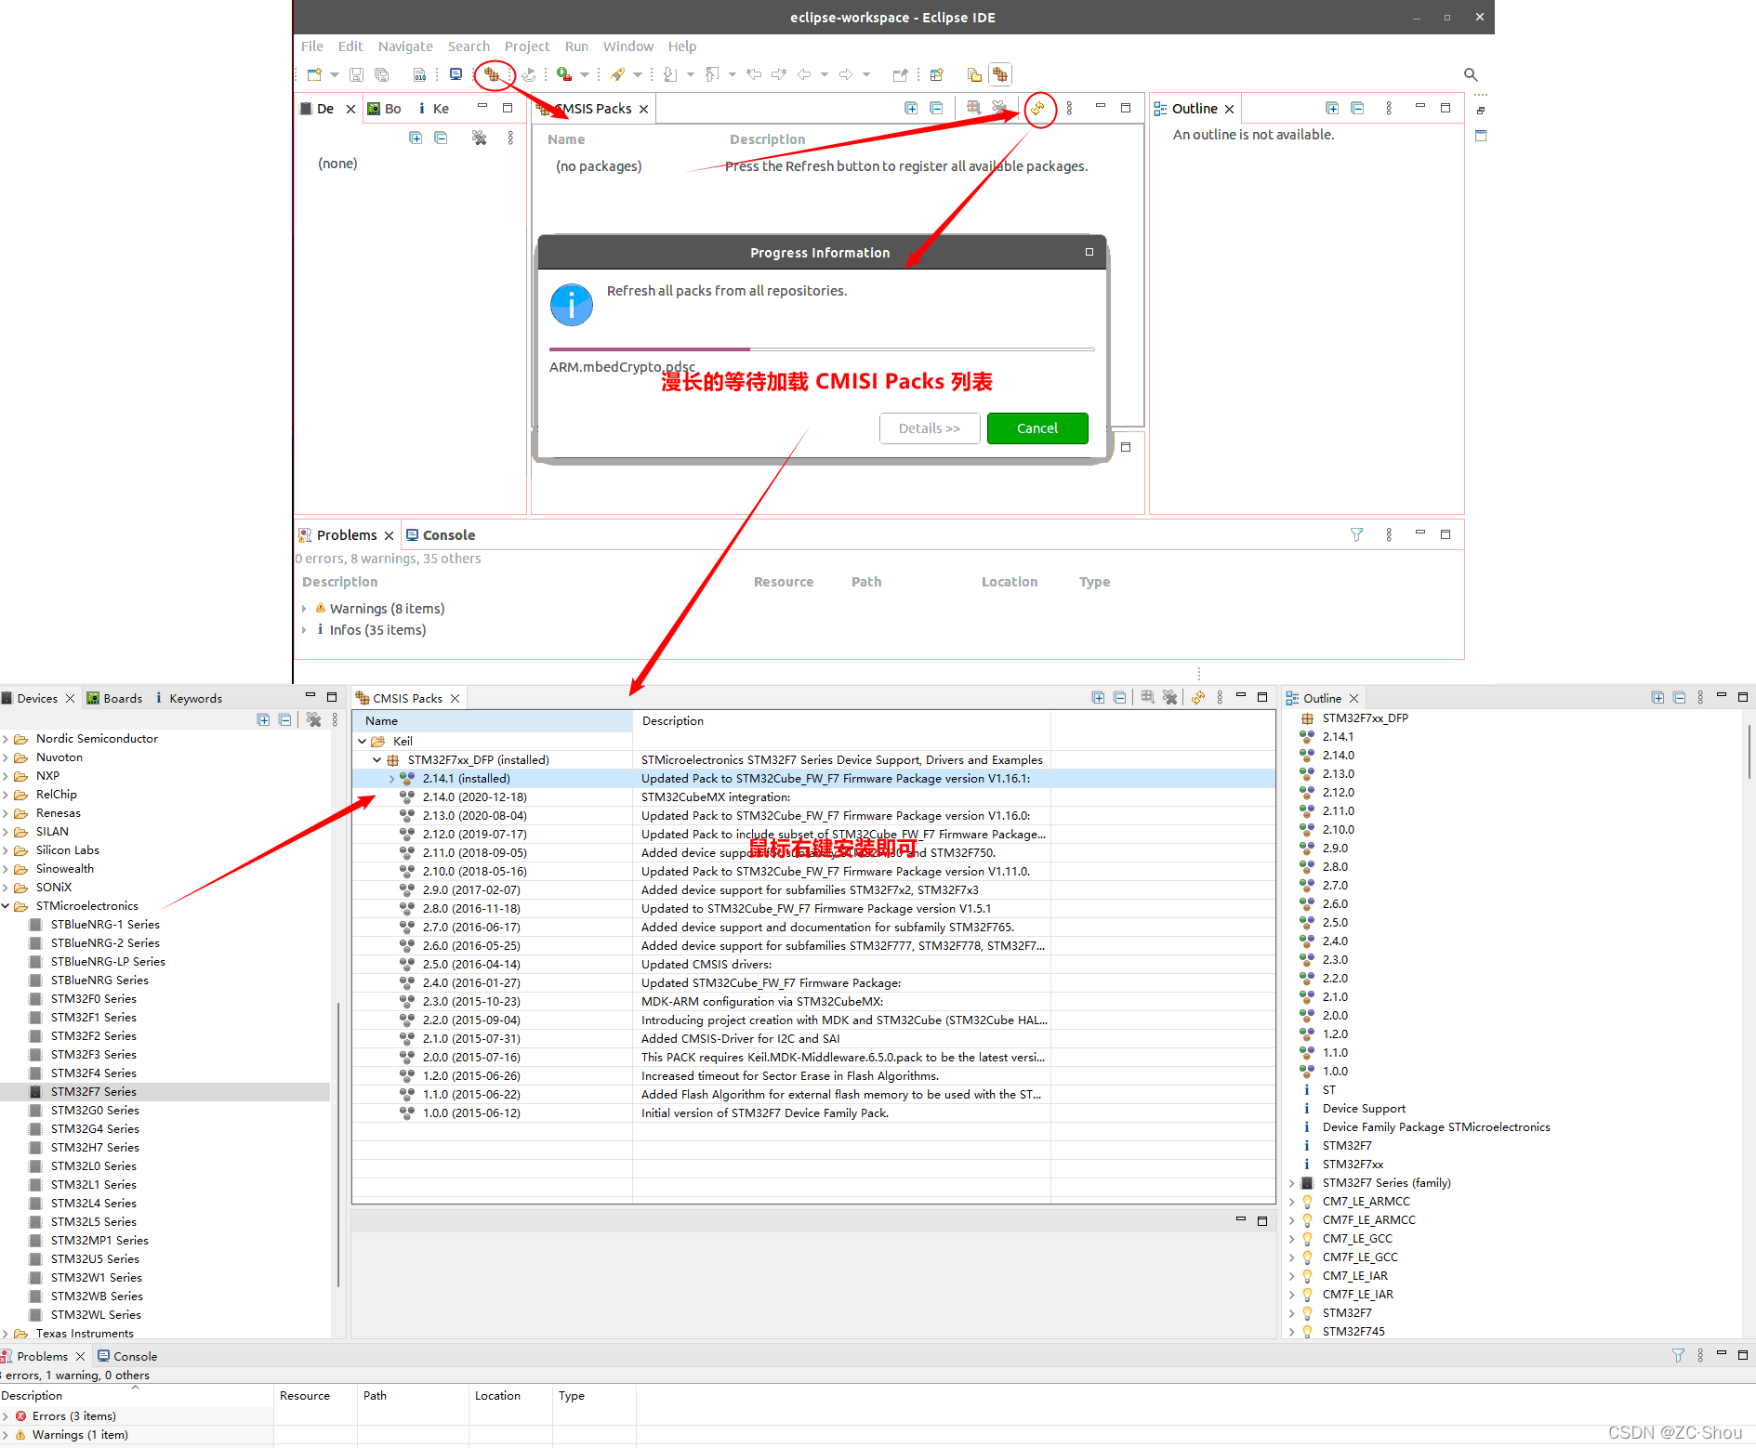The height and width of the screenshot is (1448, 1756).
Task: Click the search magnifier in the toolbar
Action: 1471,74
